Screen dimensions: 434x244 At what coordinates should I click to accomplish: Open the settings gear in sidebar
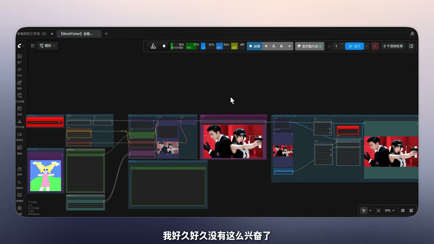tap(19, 208)
